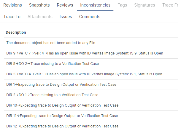This screenshot has width=178, height=131.
Task: Open the Comments tab
Action: [x=90, y=17]
